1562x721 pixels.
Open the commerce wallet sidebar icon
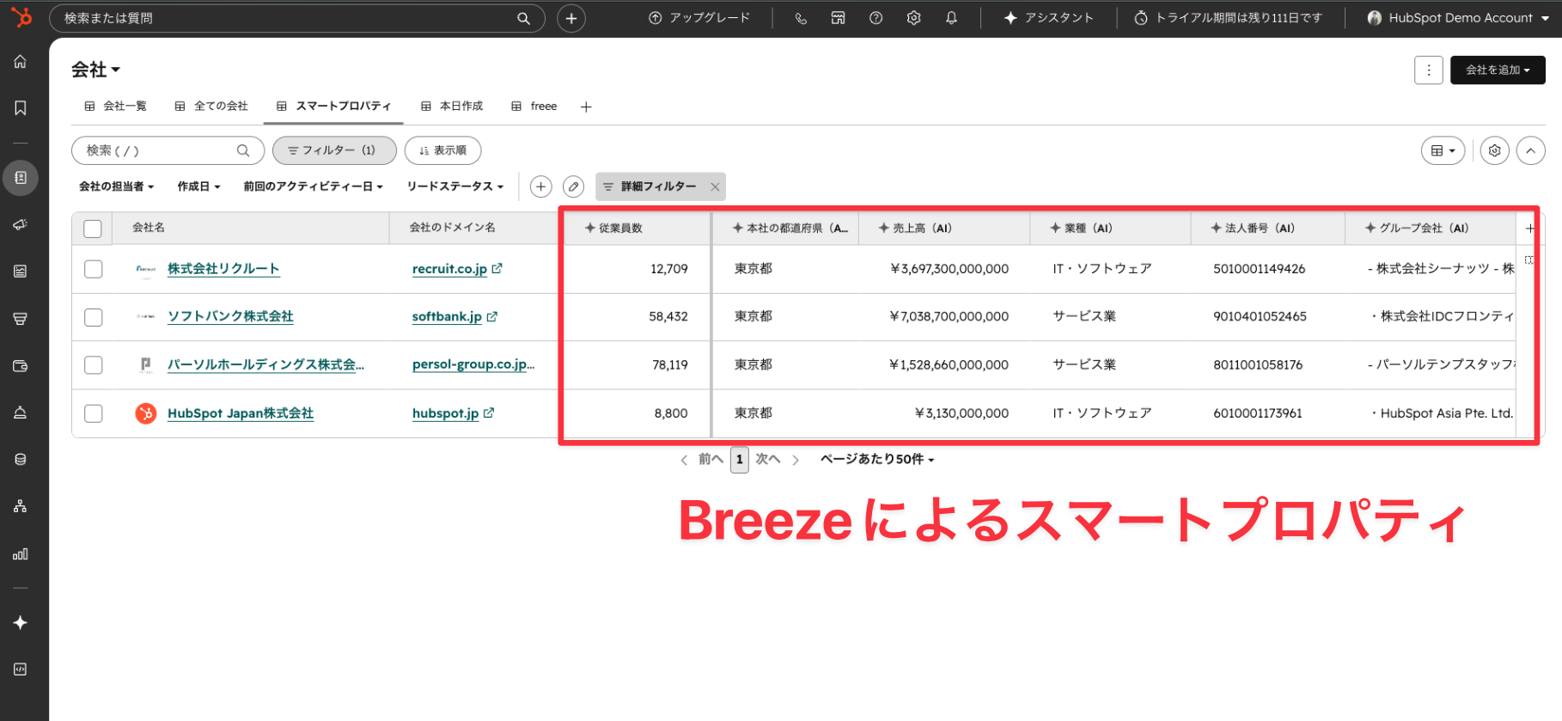[21, 366]
